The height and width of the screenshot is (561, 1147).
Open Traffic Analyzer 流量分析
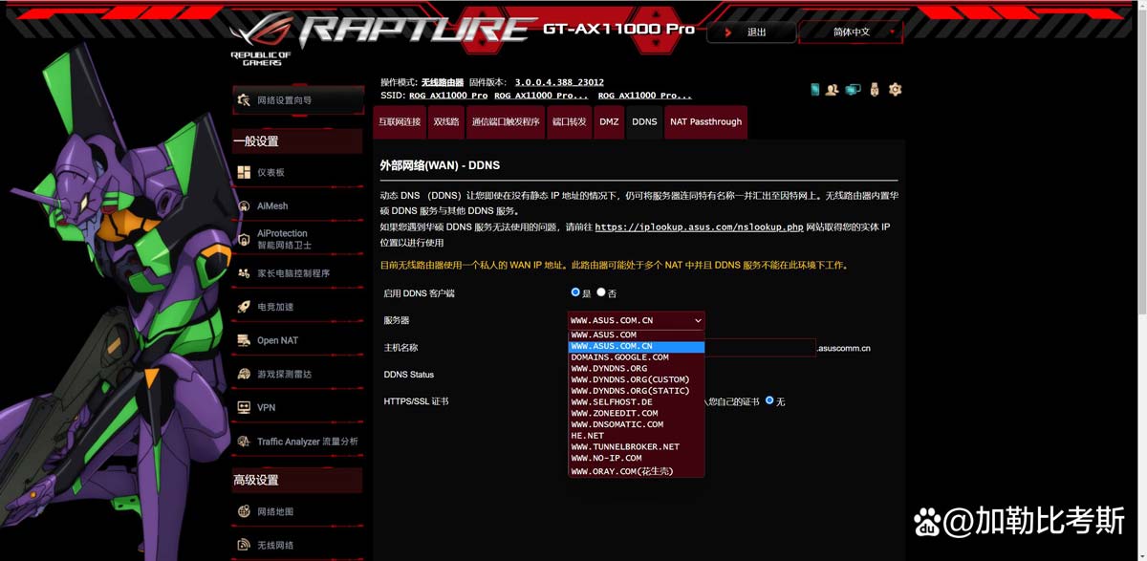(297, 442)
